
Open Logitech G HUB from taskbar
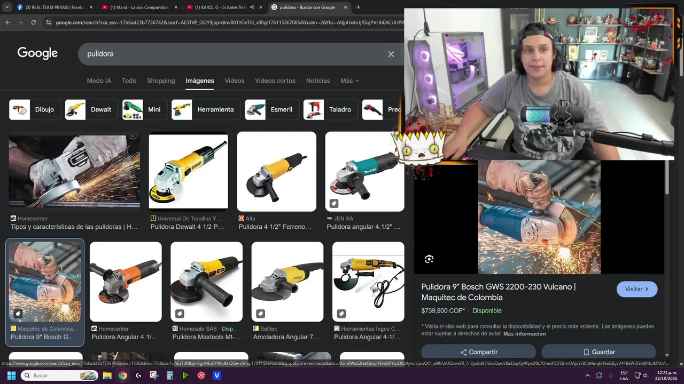tap(138, 375)
